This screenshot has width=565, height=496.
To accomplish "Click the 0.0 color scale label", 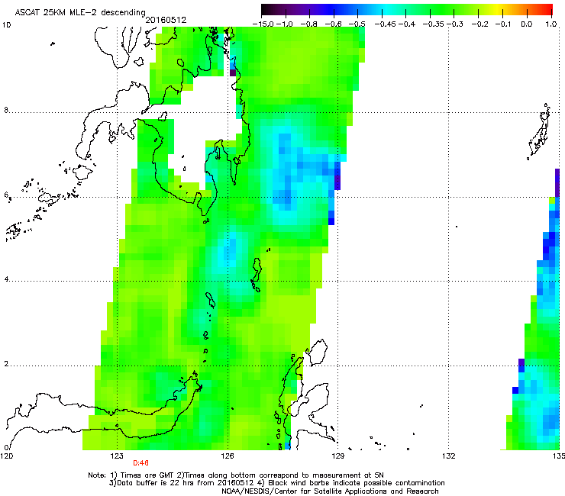I will 527,24.
